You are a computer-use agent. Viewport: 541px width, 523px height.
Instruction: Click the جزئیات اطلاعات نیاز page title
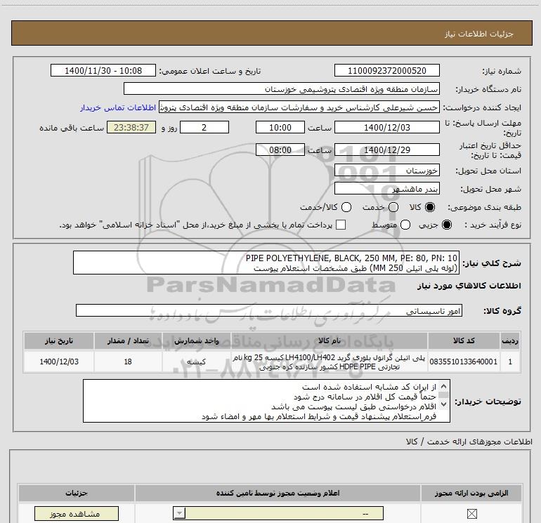[x=479, y=34]
